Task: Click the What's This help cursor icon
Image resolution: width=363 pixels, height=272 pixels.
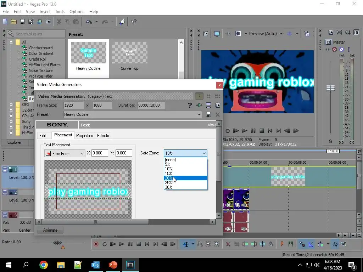Action: pyautogui.click(x=134, y=22)
